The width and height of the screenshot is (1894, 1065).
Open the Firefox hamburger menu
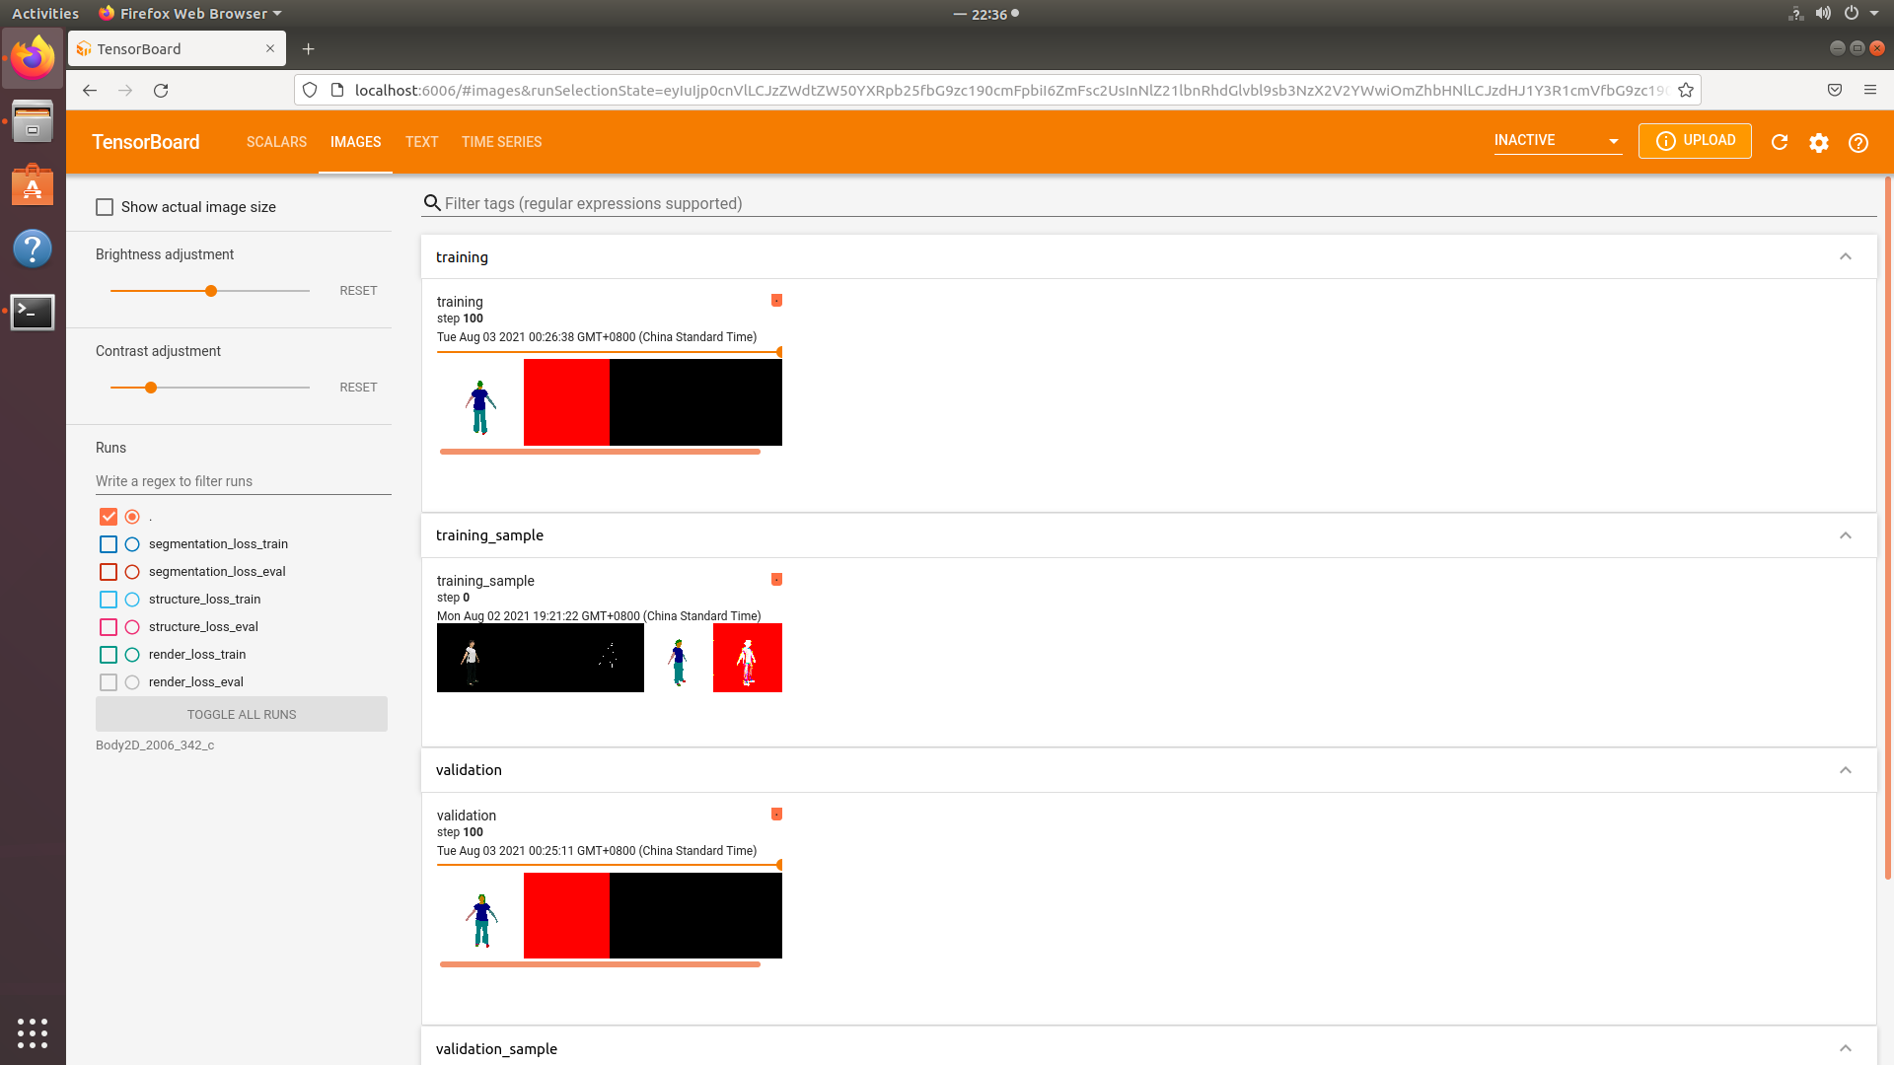[x=1870, y=90]
